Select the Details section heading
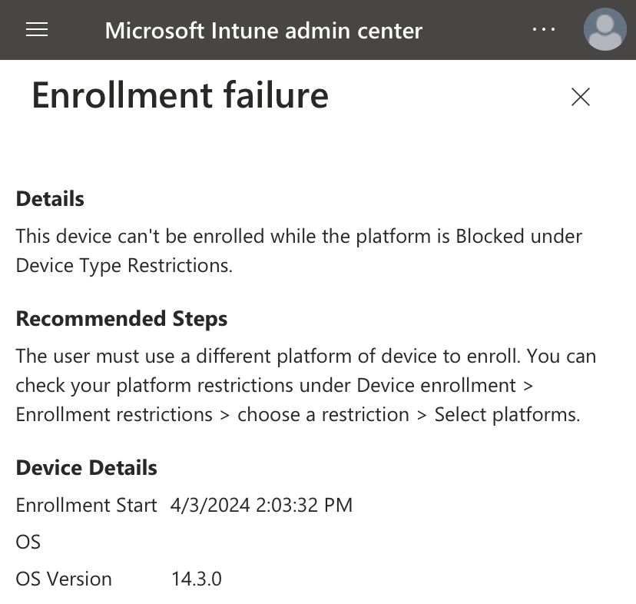 tap(50, 199)
